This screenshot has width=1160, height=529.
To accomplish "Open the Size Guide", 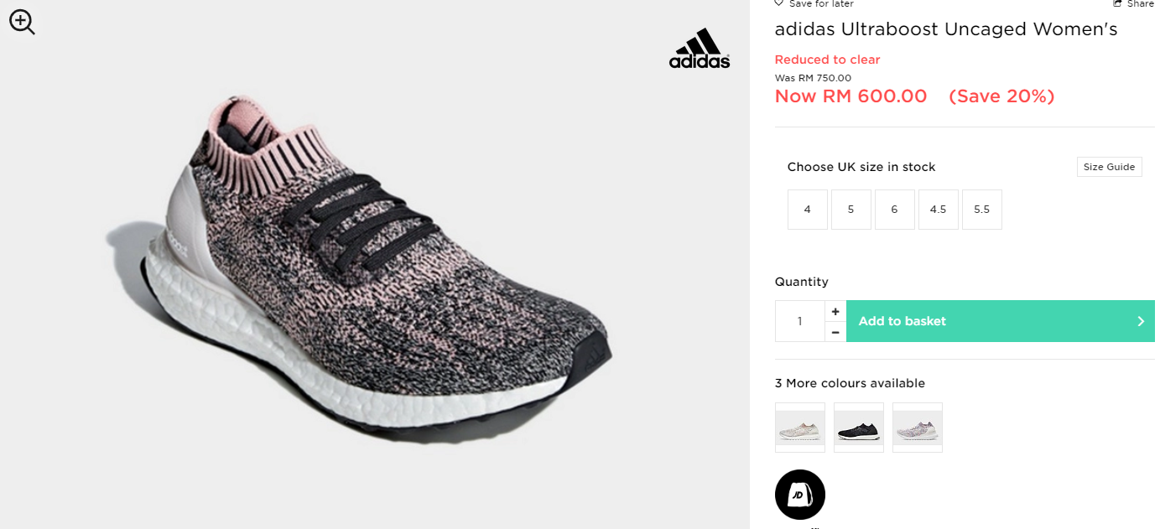I will [1109, 167].
